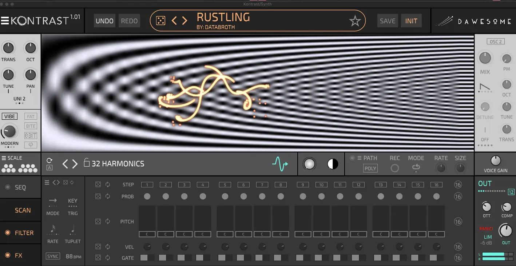Click the half black-white contrast circle icon
Screen dimensions: 516x266
tap(333, 164)
